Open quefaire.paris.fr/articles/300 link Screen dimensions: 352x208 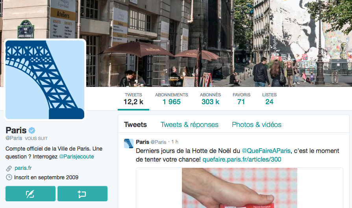tap(242, 160)
